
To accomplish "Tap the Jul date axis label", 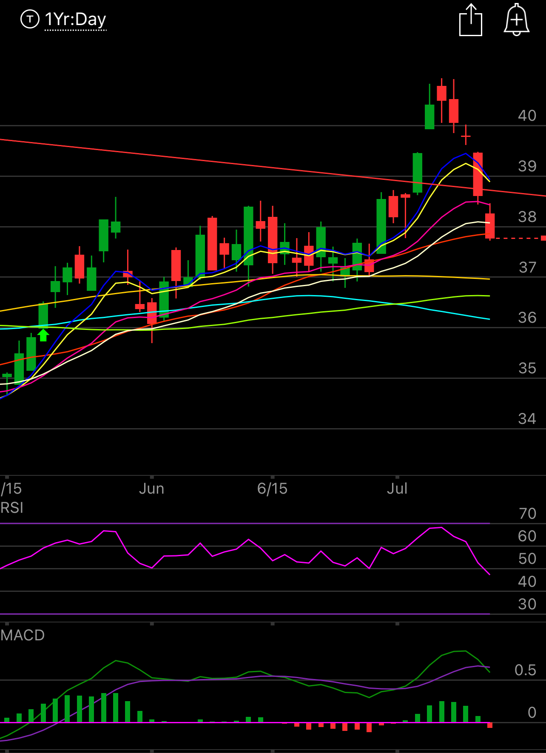I will point(397,489).
